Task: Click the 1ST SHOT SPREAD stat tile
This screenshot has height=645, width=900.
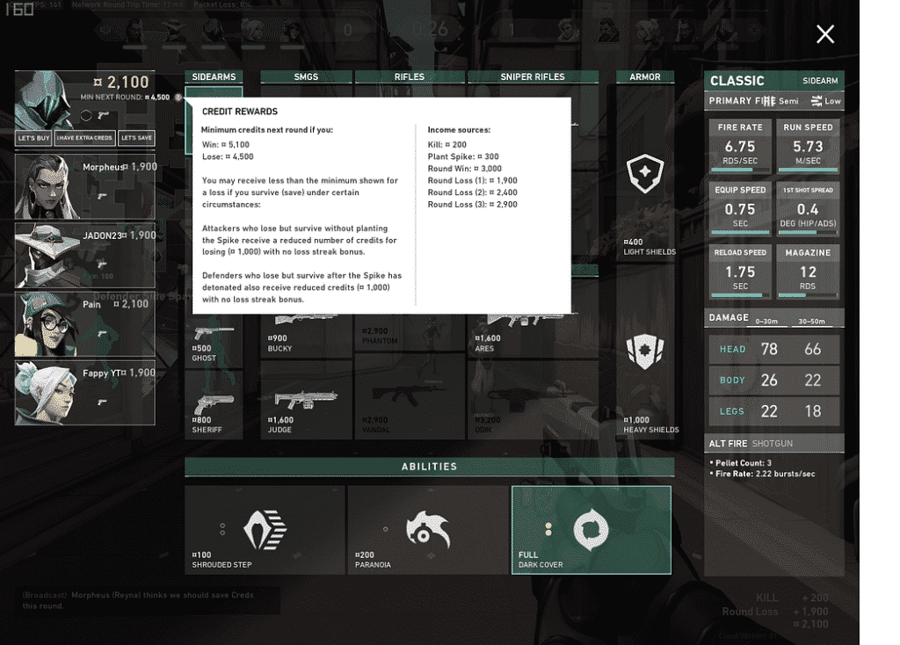Action: pos(808,208)
